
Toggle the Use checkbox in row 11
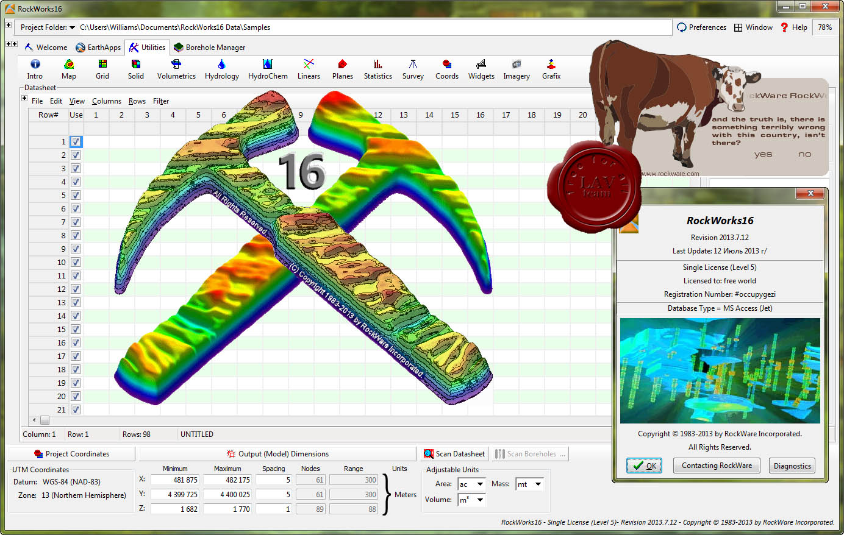pyautogui.click(x=76, y=275)
